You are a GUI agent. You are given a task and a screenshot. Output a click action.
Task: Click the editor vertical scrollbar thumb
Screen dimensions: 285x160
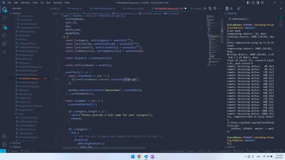point(222,31)
